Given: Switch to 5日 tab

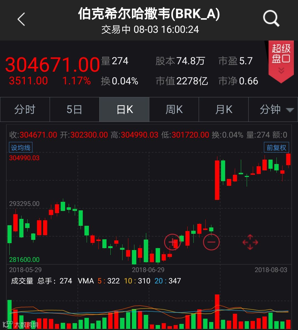Looking at the screenshot, I should pos(74,109).
